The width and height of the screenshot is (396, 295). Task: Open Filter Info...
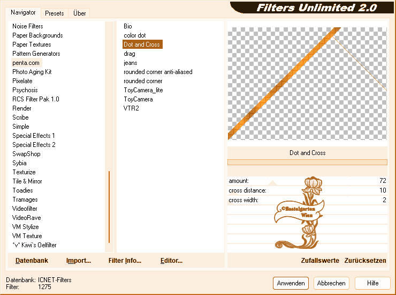tap(125, 261)
